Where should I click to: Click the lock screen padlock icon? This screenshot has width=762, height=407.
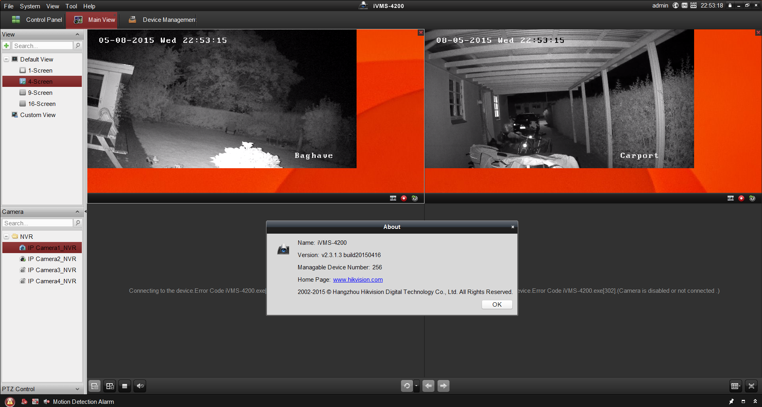(x=730, y=6)
